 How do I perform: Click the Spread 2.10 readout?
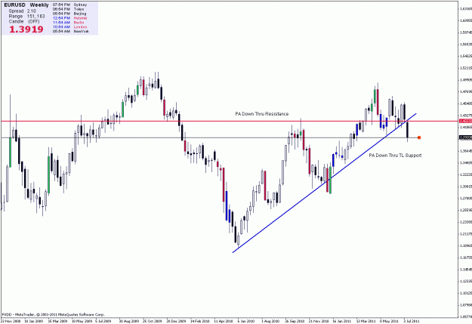(22, 11)
